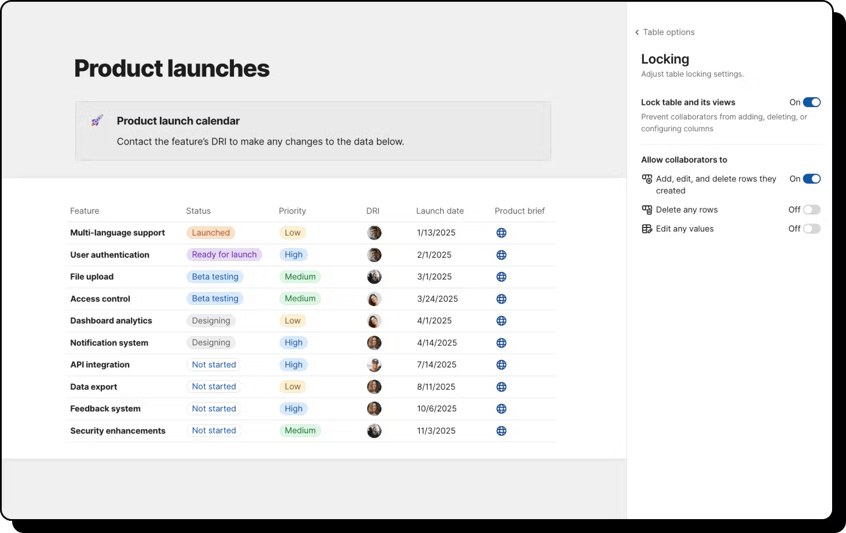
Task: Click DRI avatar for Security enhancements
Action: tap(374, 431)
